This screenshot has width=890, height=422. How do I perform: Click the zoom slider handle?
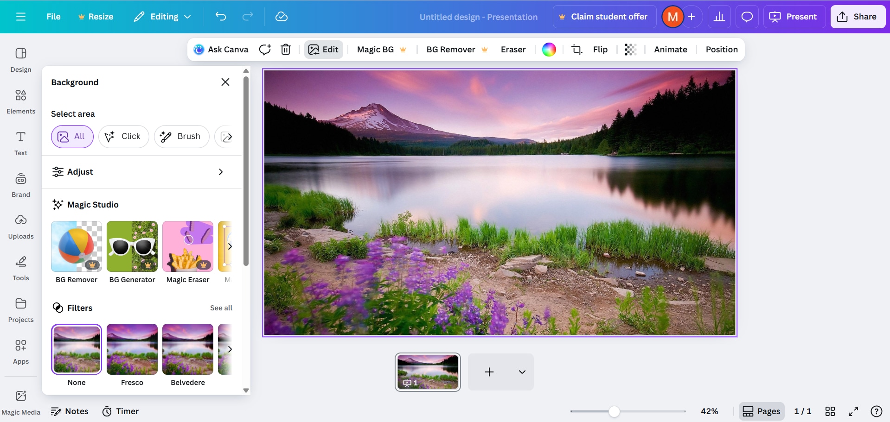pyautogui.click(x=614, y=411)
